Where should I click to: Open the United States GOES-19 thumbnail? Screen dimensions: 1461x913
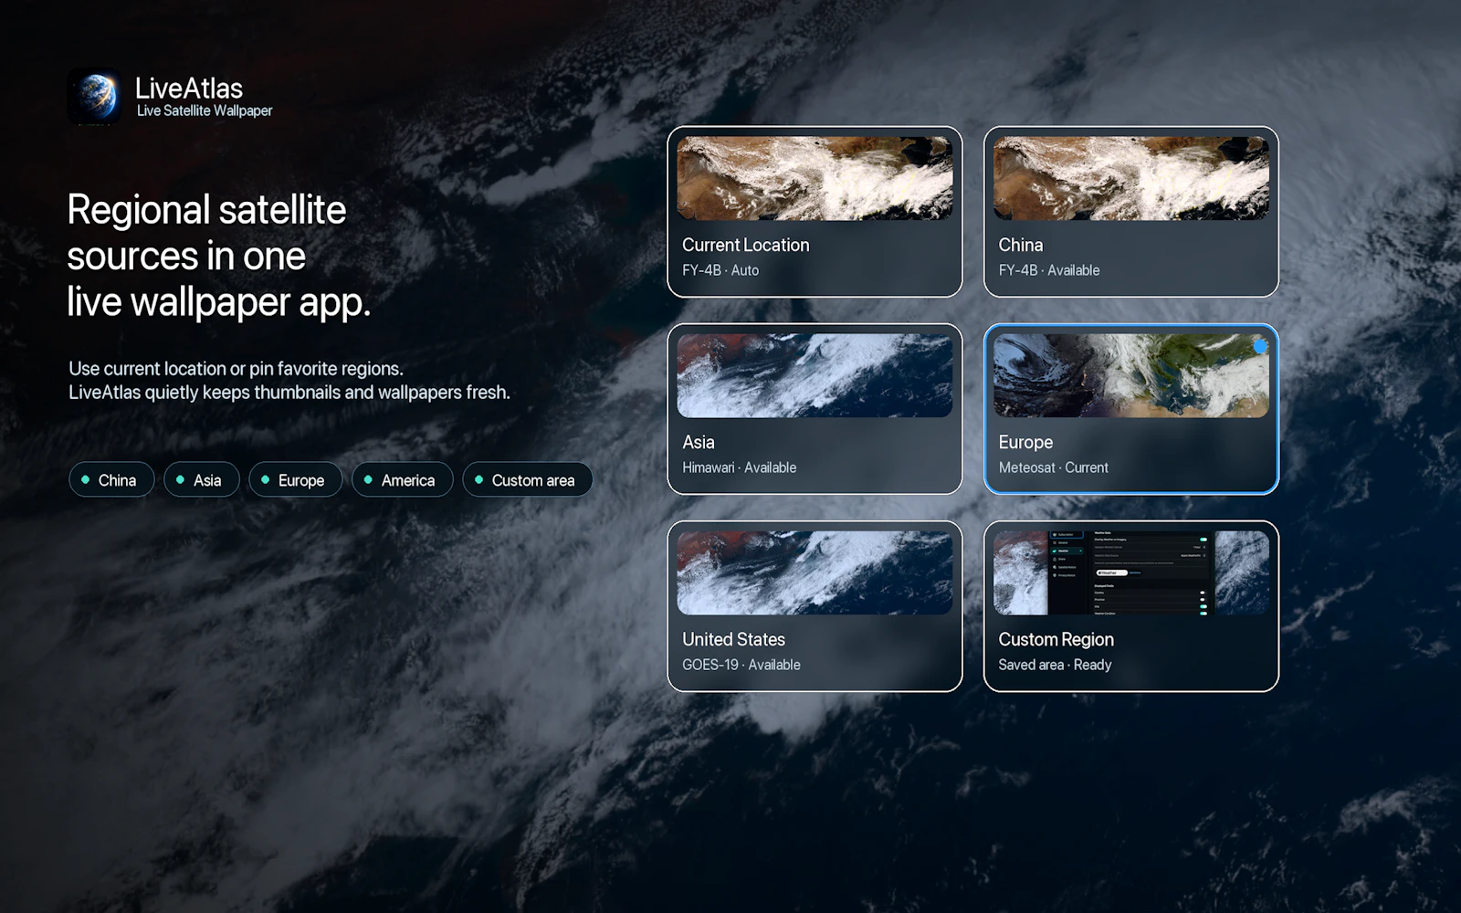coord(815,572)
